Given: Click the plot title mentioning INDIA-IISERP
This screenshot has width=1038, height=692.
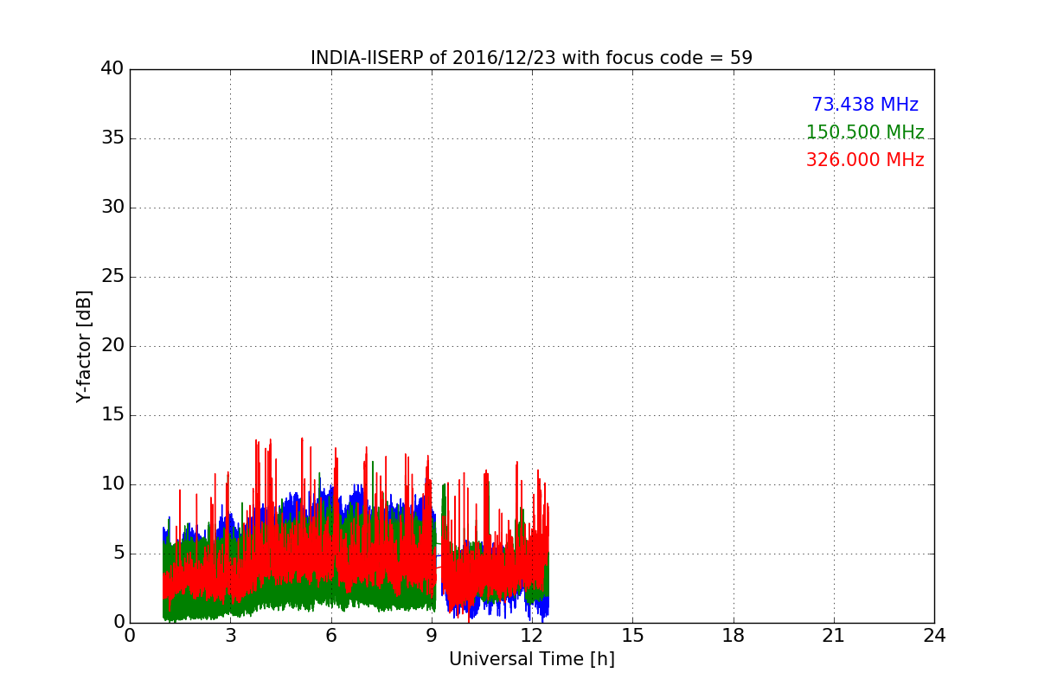Looking at the screenshot, I should coord(531,58).
